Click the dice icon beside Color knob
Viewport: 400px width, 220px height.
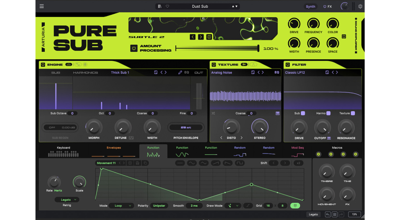[x=344, y=37]
